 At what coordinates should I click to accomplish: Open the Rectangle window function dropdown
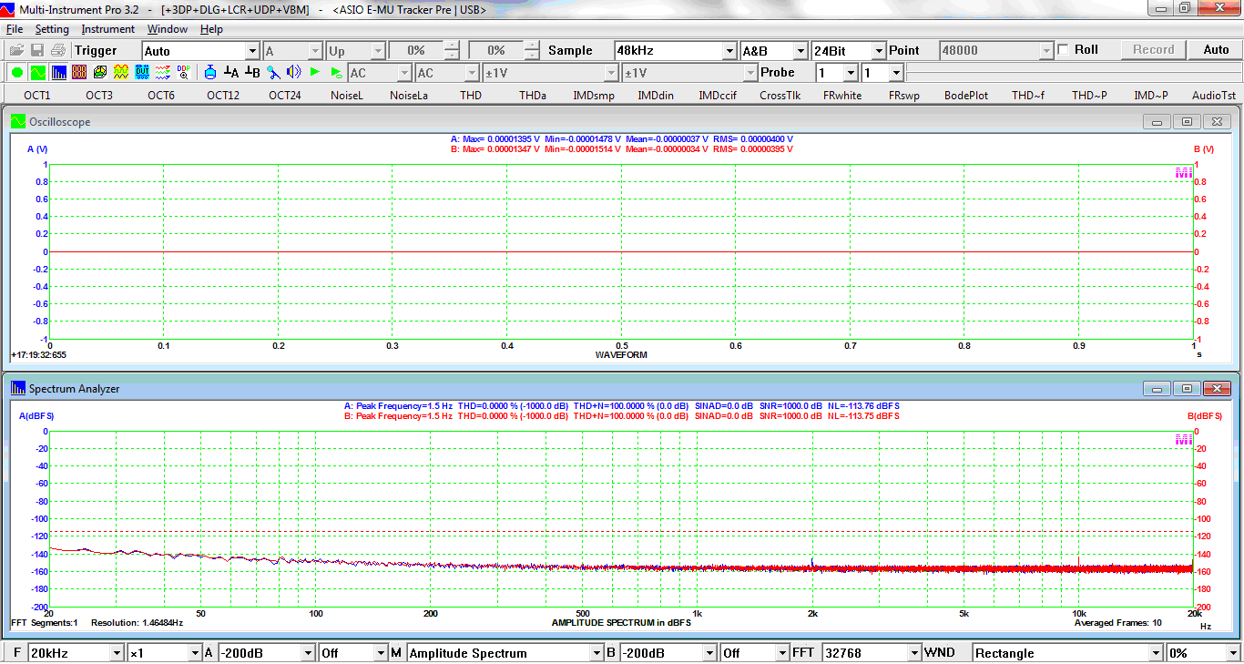(1156, 653)
